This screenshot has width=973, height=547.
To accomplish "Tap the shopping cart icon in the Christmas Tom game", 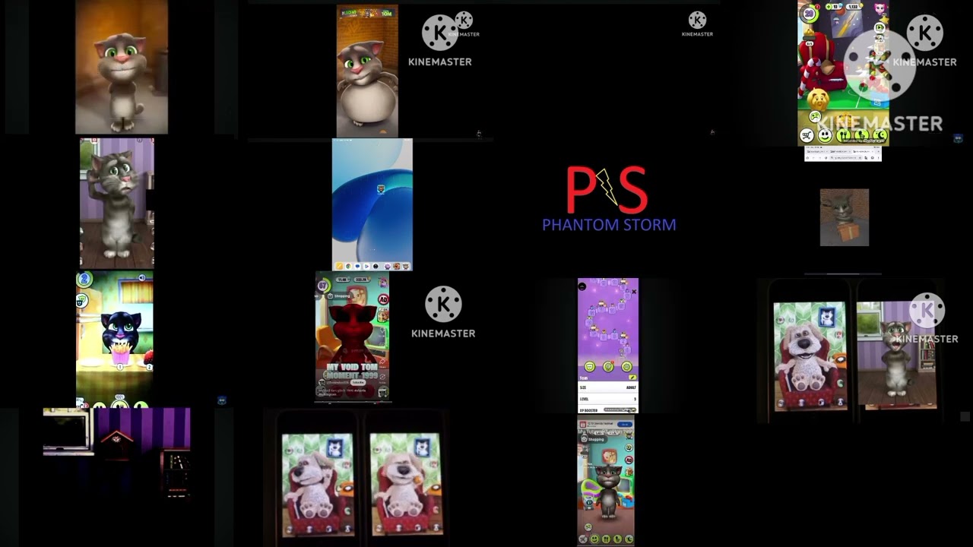I will point(807,135).
